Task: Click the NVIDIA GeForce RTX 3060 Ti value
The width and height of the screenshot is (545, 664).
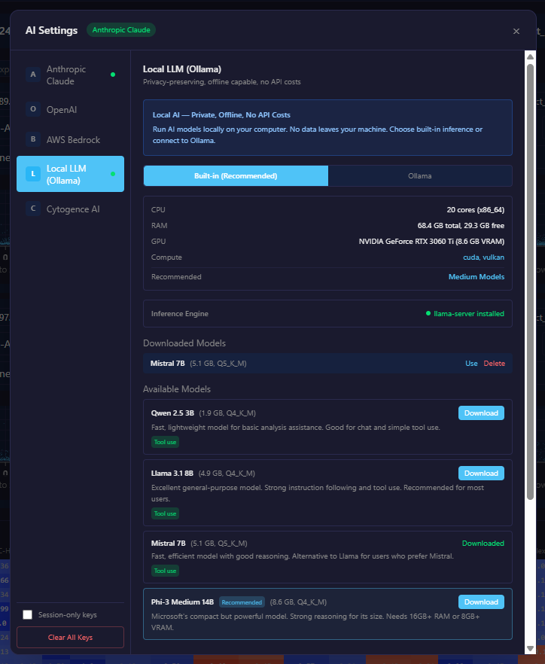Action: point(431,242)
